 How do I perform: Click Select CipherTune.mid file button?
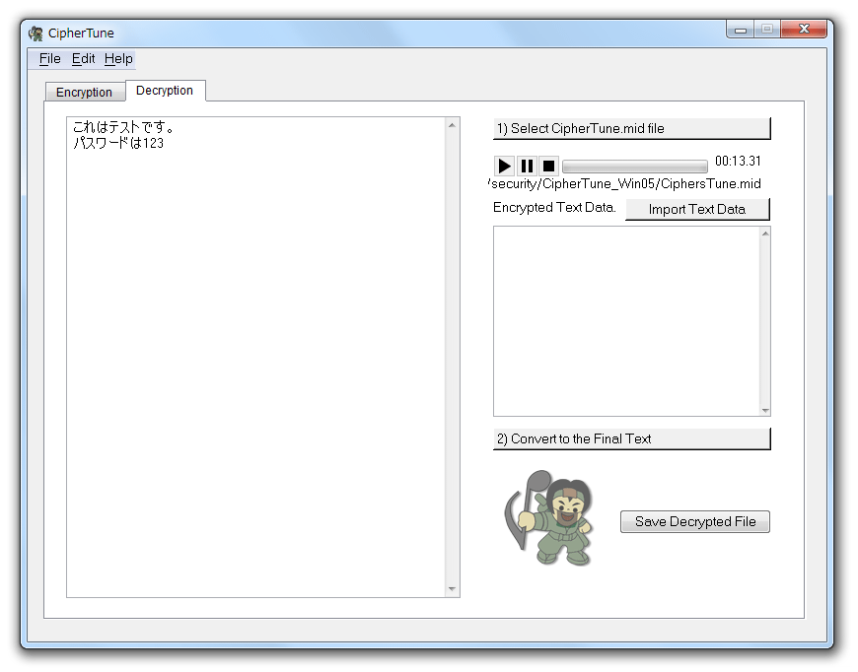coord(631,128)
